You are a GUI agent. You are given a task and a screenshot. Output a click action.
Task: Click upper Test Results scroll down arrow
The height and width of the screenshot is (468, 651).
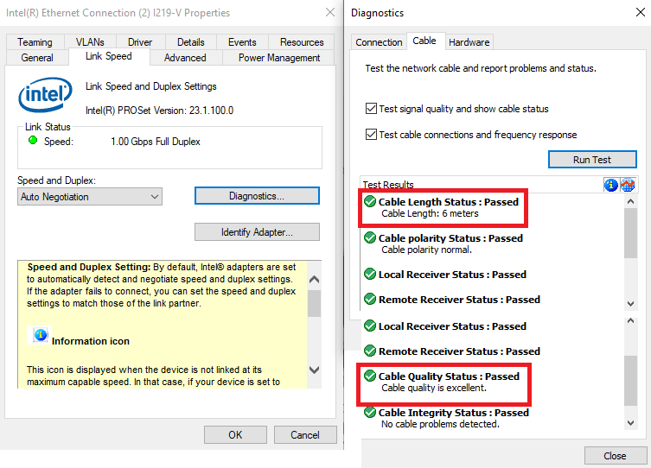(x=630, y=304)
